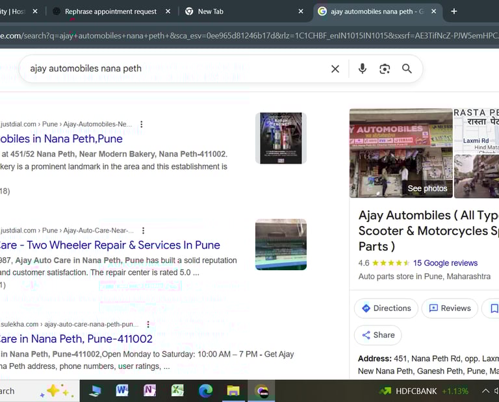Clear the search box with the X icon
The image size is (499, 402).
pos(335,69)
